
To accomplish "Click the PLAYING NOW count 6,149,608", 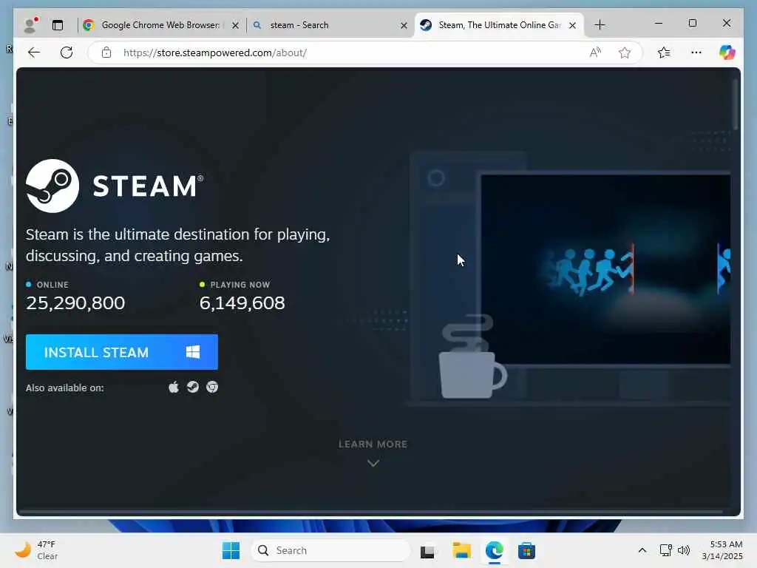I will click(x=242, y=302).
